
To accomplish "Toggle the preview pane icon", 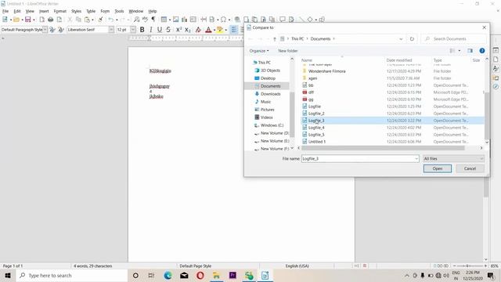I will coord(470,51).
